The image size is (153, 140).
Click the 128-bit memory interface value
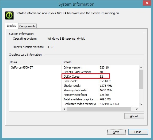pyautogui.click(x=104, y=95)
